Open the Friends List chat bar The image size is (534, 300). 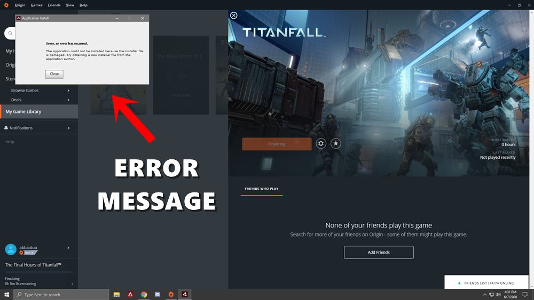point(486,282)
